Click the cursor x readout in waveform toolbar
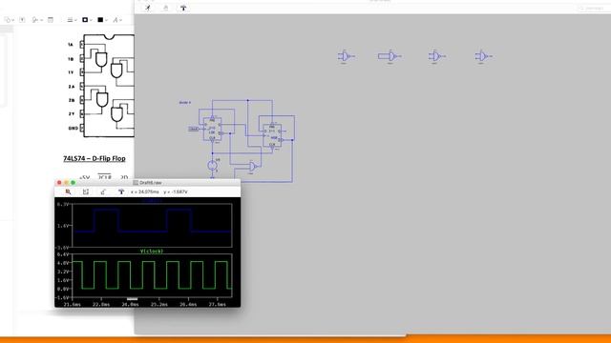This screenshot has width=611, height=343. (x=145, y=192)
